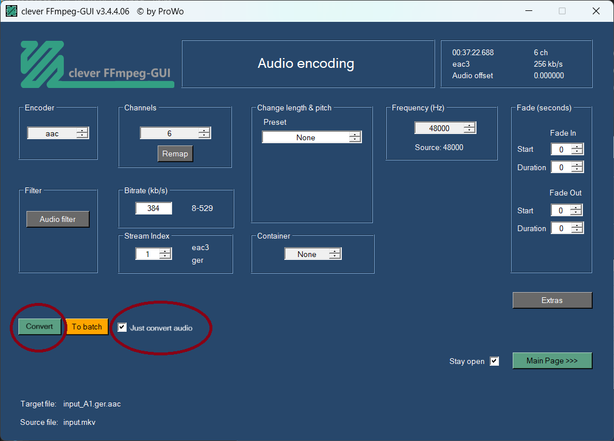Click the clever FFmpeg-GUI logo
The width and height of the screenshot is (614, 441).
[97, 64]
